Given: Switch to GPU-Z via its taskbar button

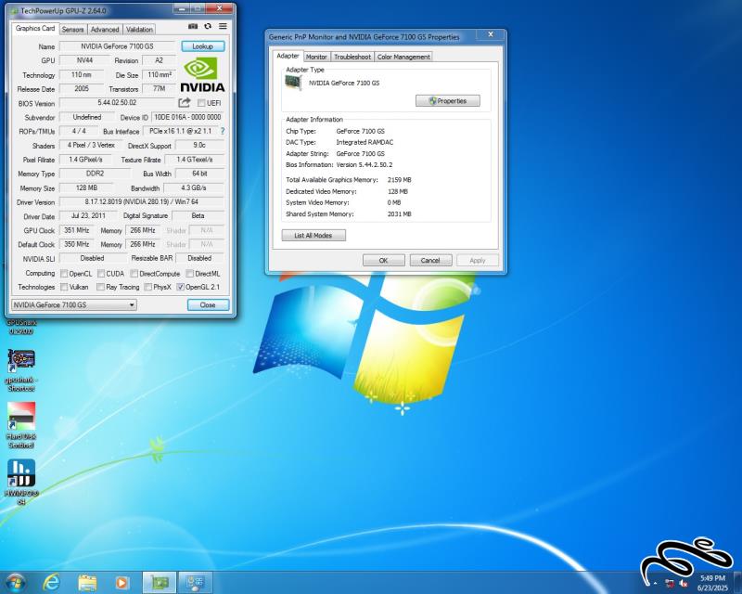Looking at the screenshot, I should point(159,582).
